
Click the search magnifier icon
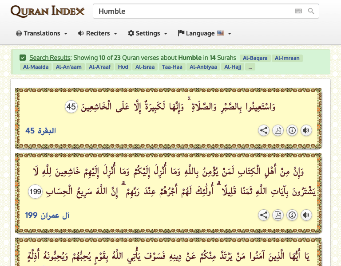311,11
